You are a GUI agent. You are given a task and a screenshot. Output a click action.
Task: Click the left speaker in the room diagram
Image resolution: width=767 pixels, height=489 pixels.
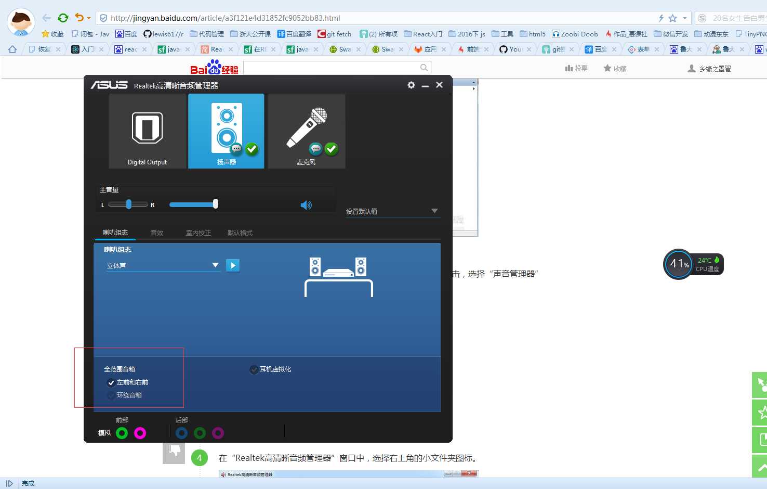[315, 267]
